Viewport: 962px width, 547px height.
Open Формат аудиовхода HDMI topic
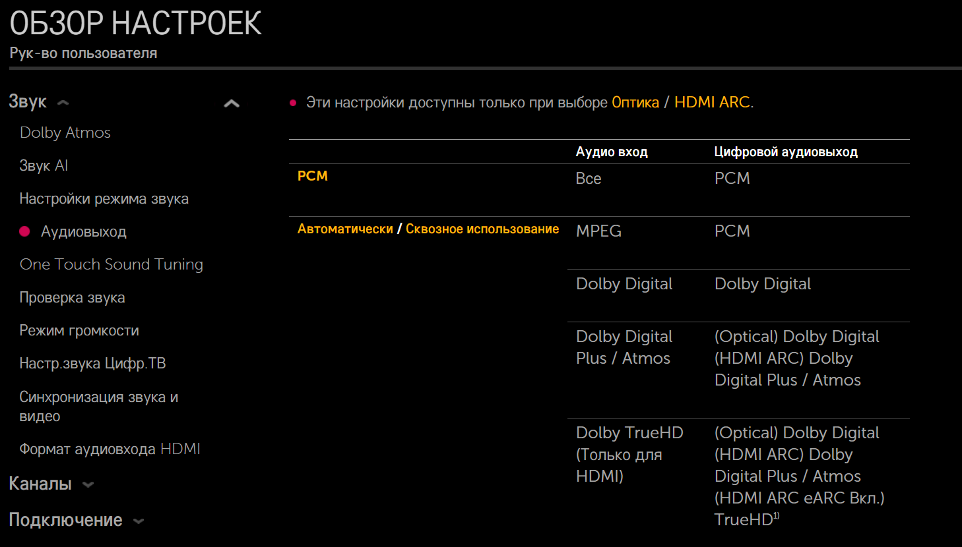click(110, 449)
